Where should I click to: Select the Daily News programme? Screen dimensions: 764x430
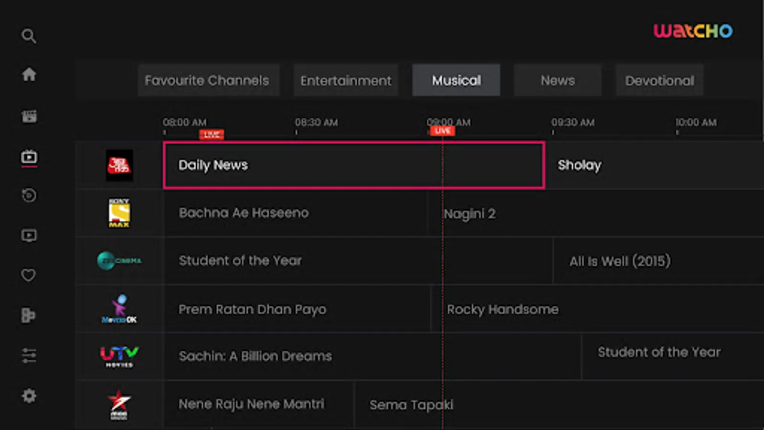pos(354,165)
